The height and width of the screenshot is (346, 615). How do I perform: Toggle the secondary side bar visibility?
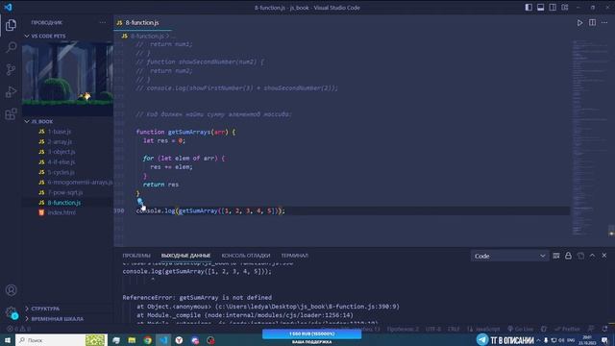pos(553,8)
